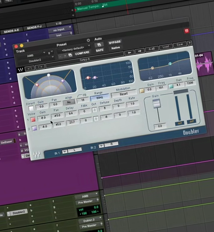Click Voice 2 octave down arrow
The image size is (214, 232).
(96, 119)
